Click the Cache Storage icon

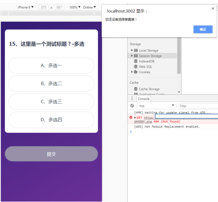[136, 89]
